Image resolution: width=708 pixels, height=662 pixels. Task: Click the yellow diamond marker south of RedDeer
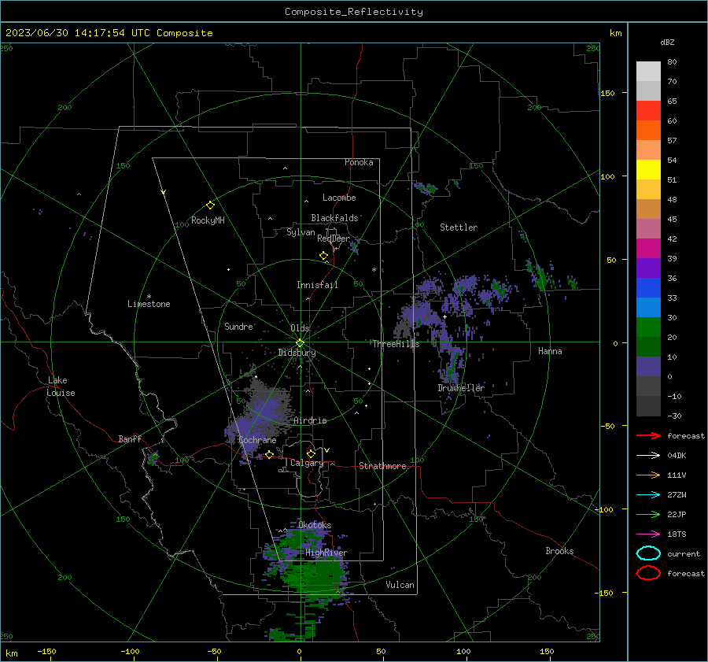(323, 256)
